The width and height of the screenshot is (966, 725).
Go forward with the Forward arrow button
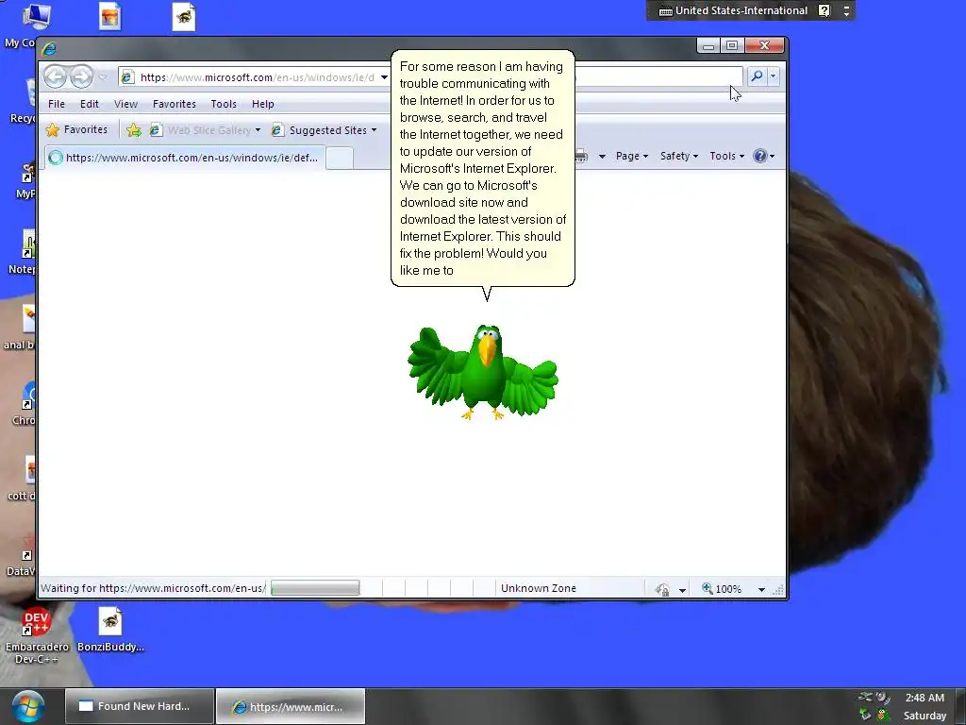(81, 77)
